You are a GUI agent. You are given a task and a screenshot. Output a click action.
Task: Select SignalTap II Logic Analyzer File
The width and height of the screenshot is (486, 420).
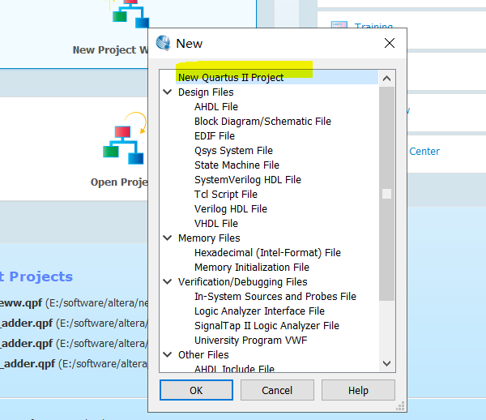(x=266, y=325)
